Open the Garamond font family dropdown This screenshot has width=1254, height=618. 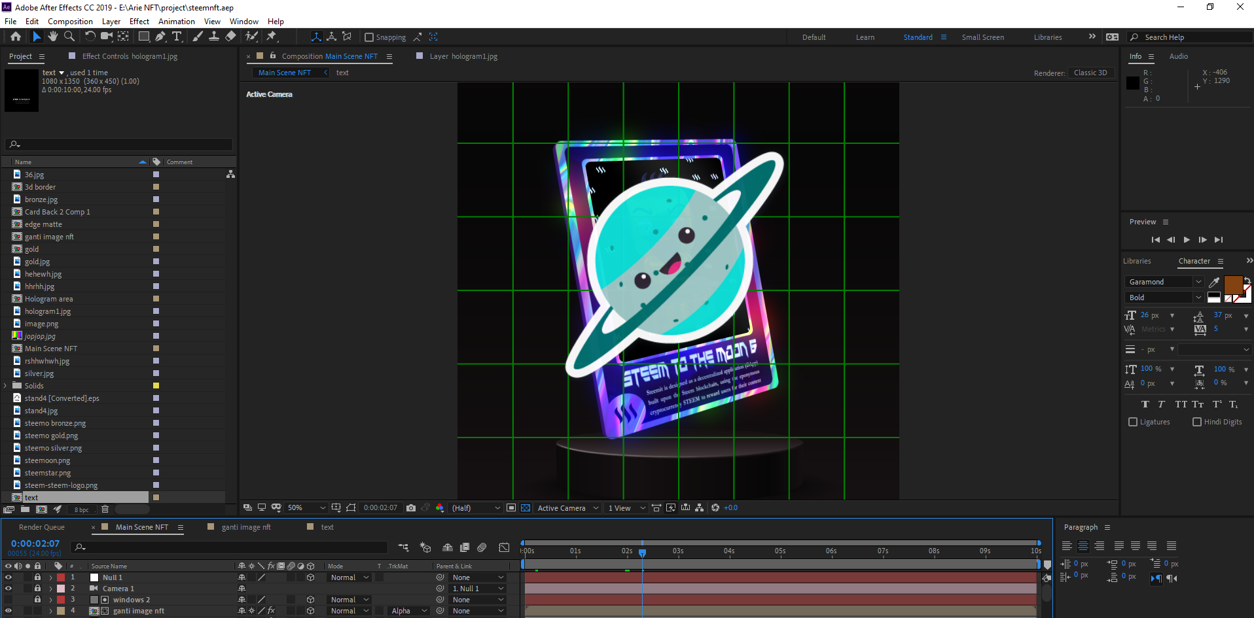click(x=1165, y=282)
